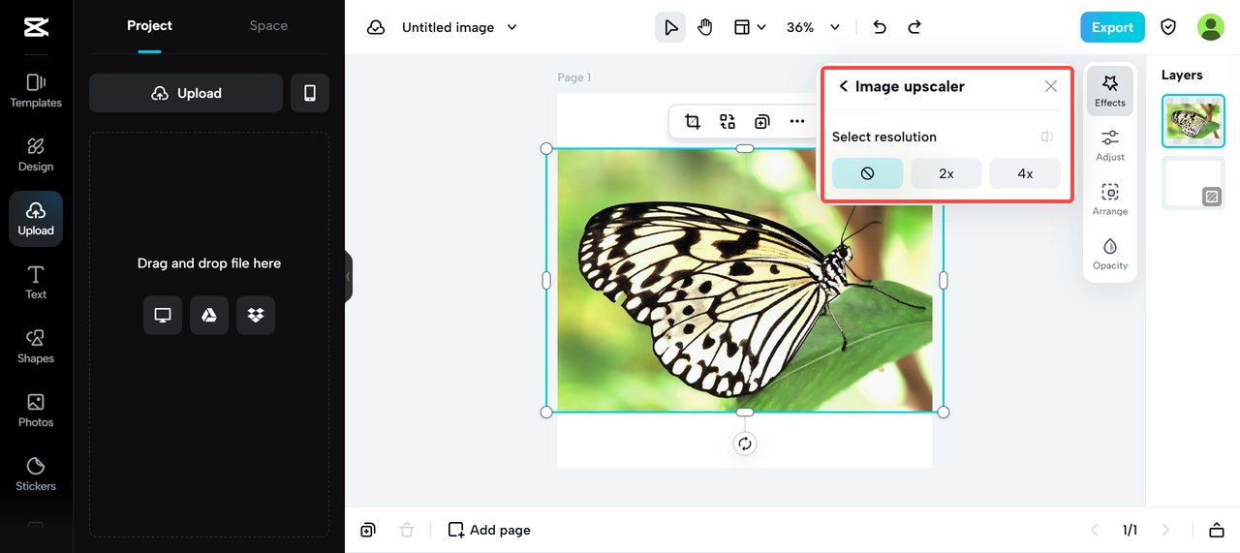This screenshot has height=553, width=1240.
Task: Select the 4x resolution option
Action: (1025, 173)
